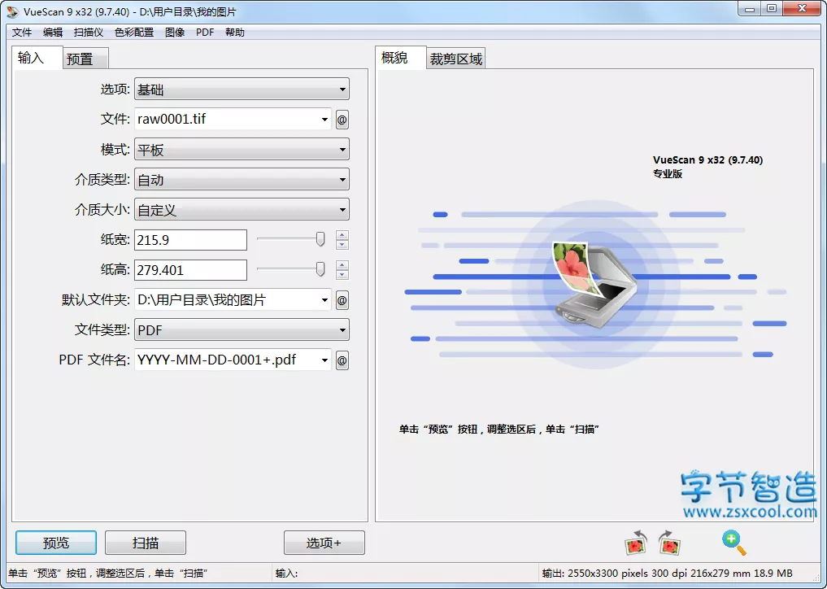Expand the PDF 文件名 combo box arrow
The image size is (827, 589).
[x=324, y=360]
